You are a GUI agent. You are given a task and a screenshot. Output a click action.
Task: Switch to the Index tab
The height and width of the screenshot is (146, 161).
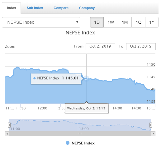[x=12, y=8]
